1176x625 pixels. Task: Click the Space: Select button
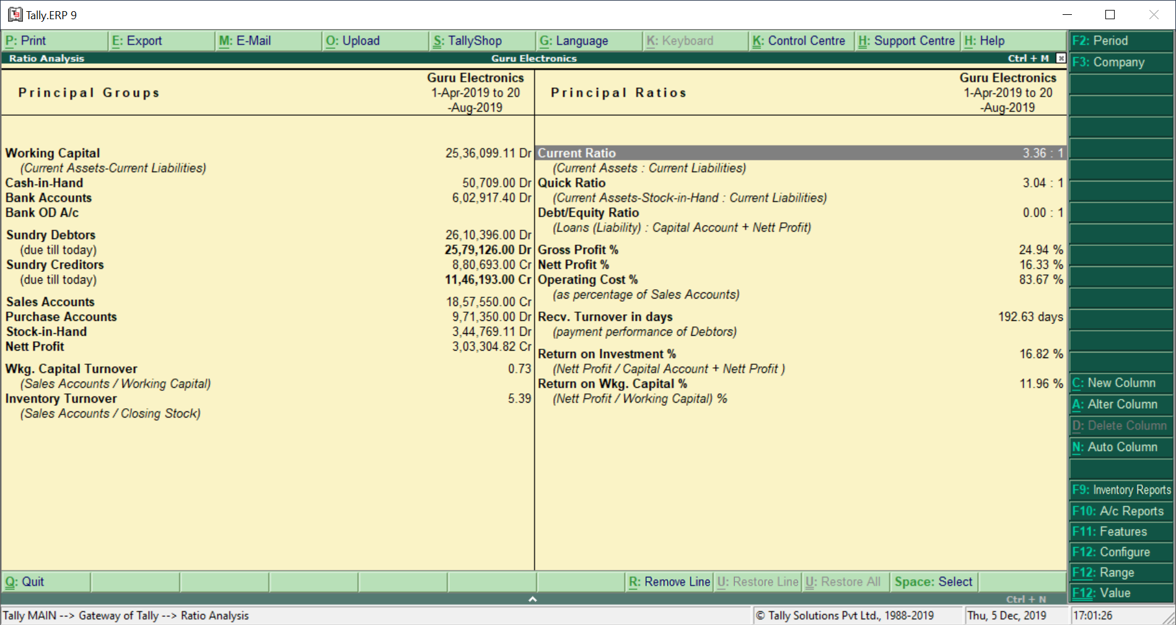(934, 582)
